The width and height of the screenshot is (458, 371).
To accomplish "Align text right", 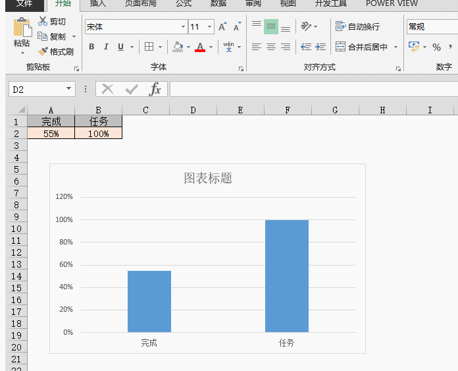I will click(286, 47).
